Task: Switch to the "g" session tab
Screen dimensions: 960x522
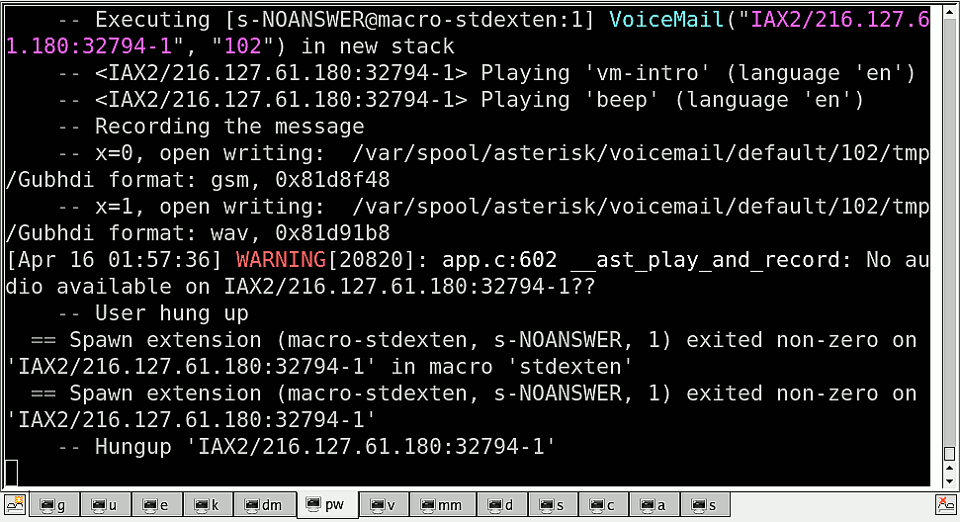Action: coord(54,505)
